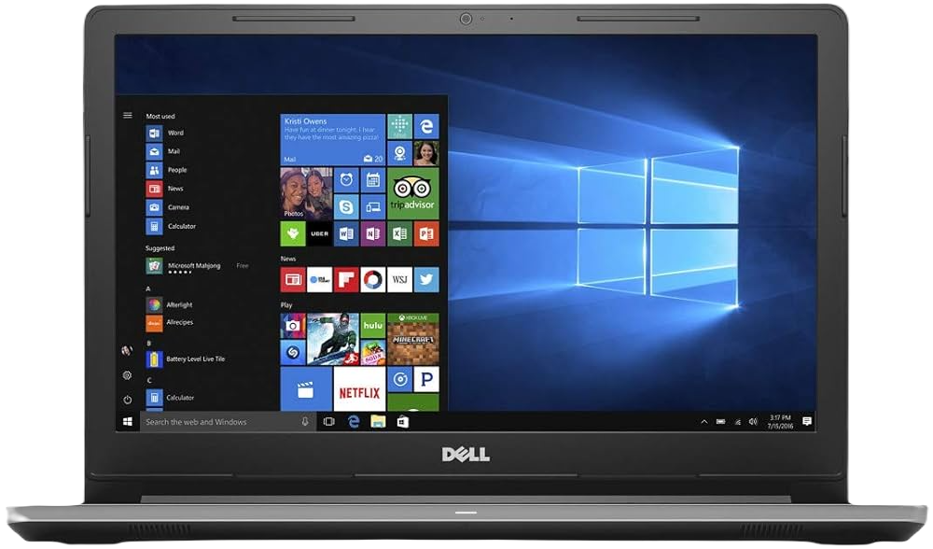Screen dimensions: 933x549
Task: Open the Flipboard tile in News group
Action: click(x=346, y=279)
